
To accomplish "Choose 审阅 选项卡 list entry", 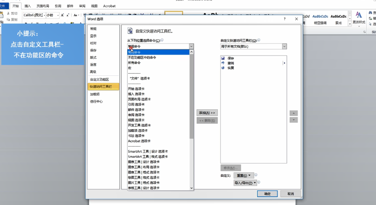I will 136,115.
